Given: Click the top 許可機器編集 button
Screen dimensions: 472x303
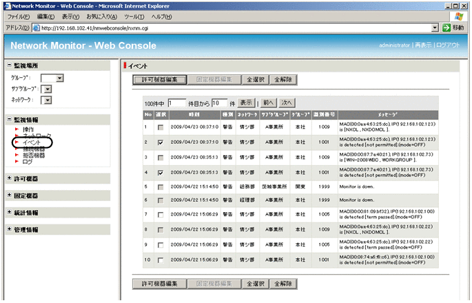Looking at the screenshot, I should (159, 79).
